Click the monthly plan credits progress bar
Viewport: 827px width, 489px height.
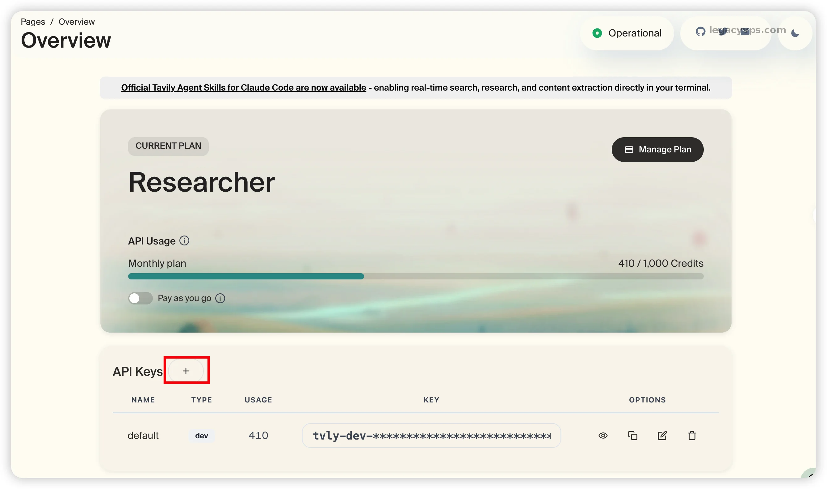pos(415,276)
